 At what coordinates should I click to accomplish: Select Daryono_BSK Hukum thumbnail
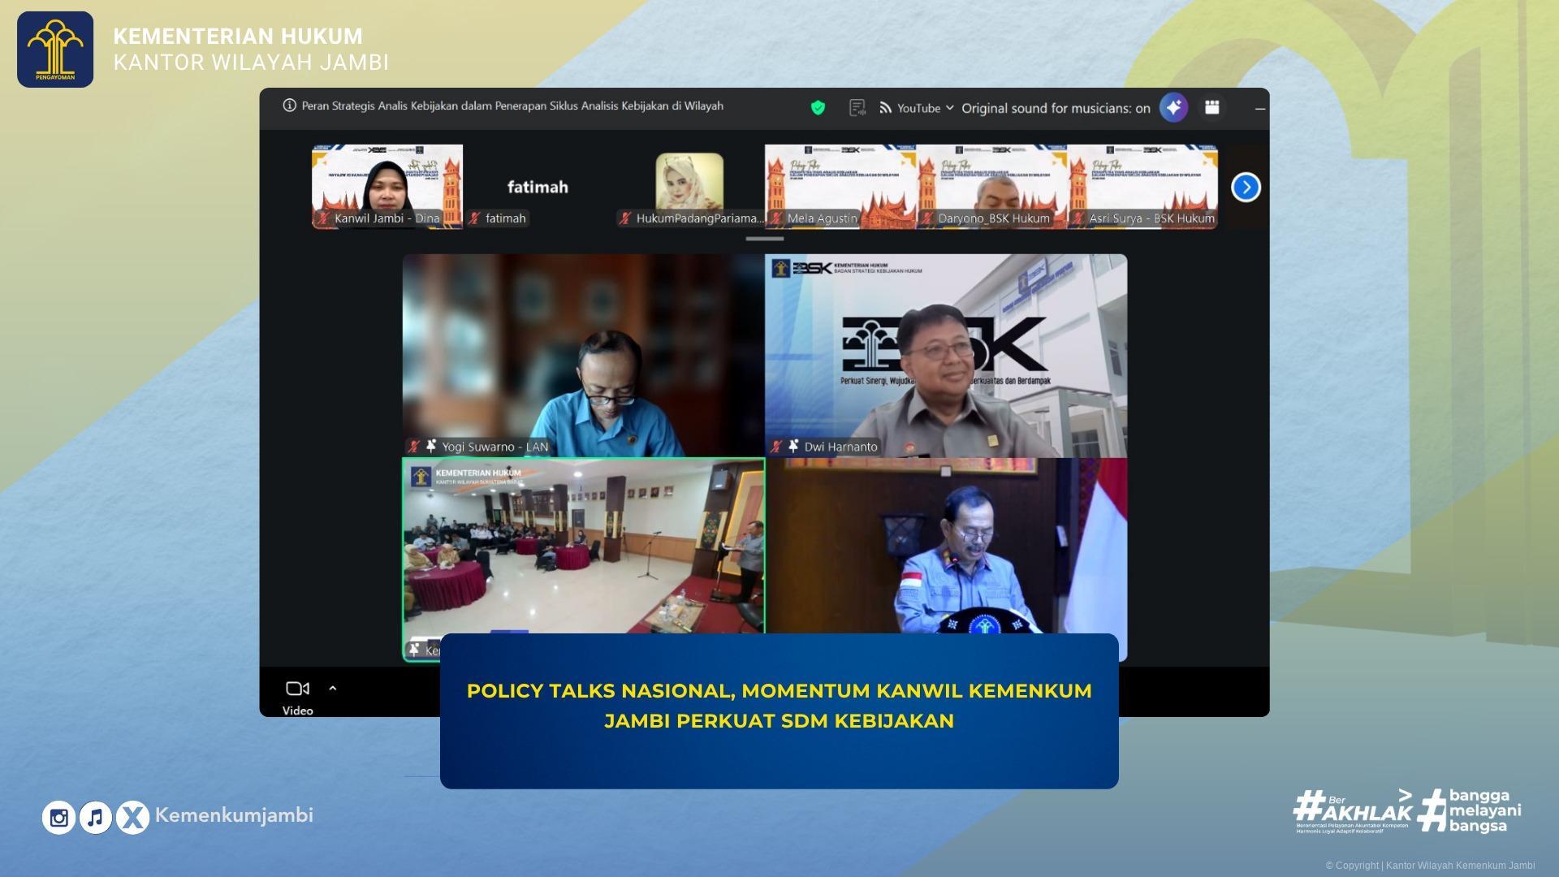tap(991, 187)
